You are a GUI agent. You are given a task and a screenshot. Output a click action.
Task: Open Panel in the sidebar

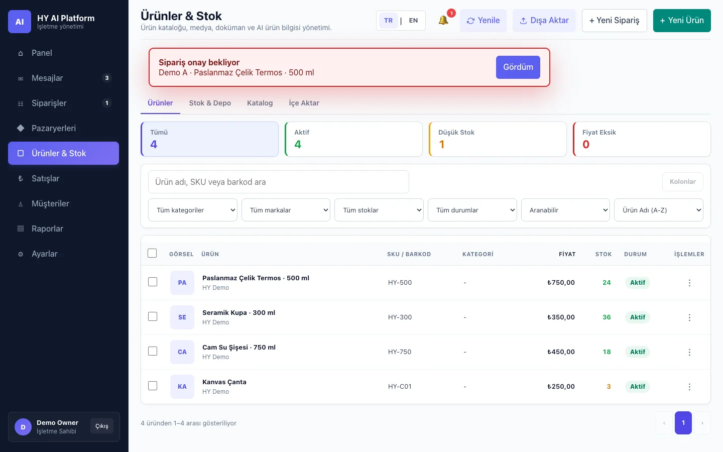coord(63,53)
